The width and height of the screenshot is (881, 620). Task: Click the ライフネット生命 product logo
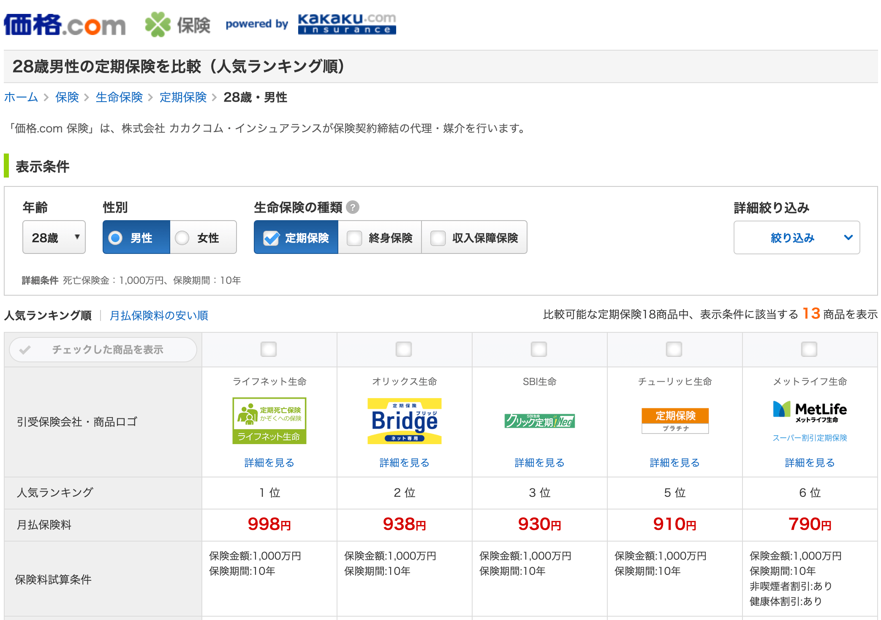269,421
